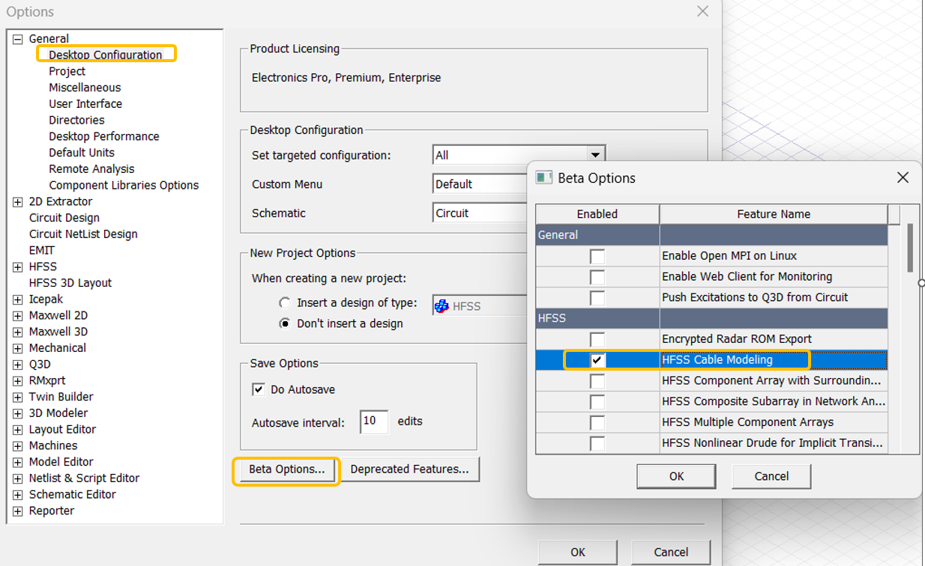This screenshot has width=925, height=566.
Task: Select Netlist & Script Editor item
Action: [84, 478]
